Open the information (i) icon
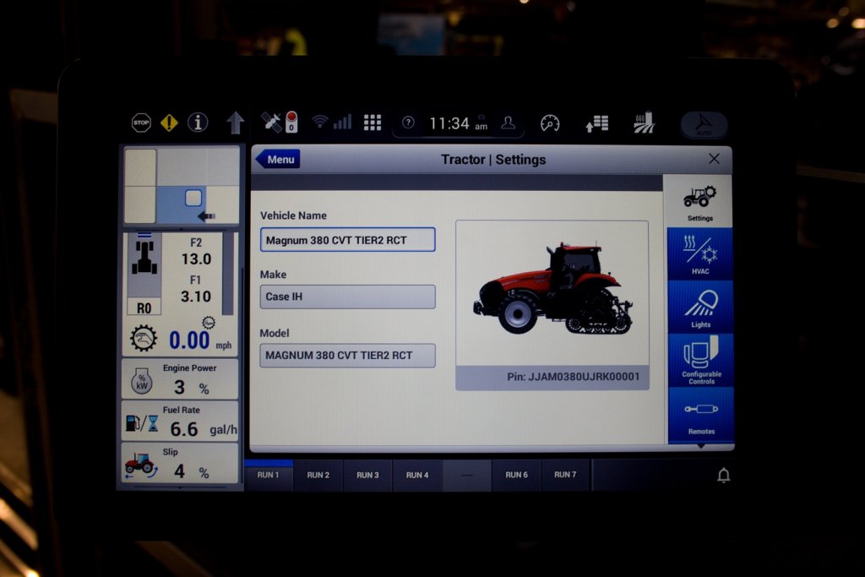This screenshot has width=865, height=577. [198, 122]
